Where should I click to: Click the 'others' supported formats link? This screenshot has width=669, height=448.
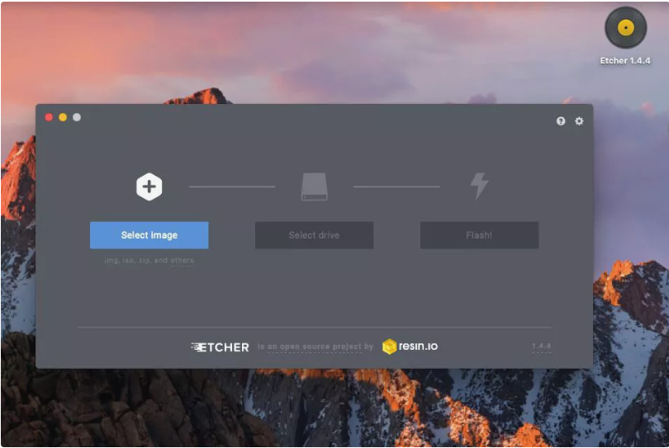click(x=183, y=261)
